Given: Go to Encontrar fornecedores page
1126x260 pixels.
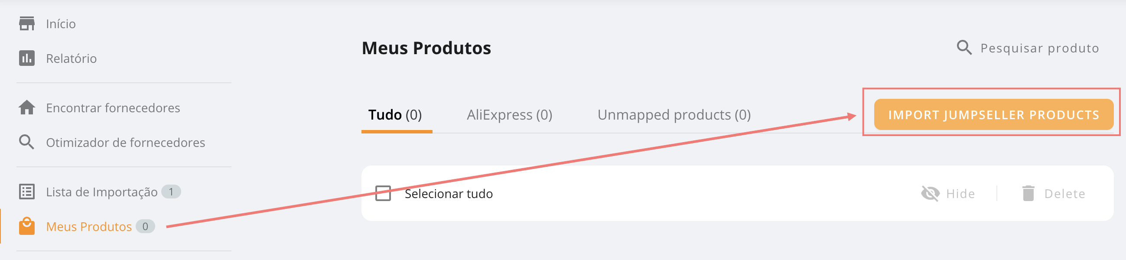Looking at the screenshot, I should pos(113,108).
